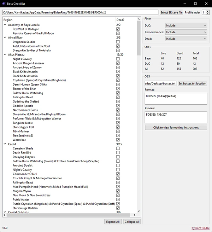Click Set bosses.txt location button
The width and height of the screenshot is (212, 232).
[x=192, y=83]
